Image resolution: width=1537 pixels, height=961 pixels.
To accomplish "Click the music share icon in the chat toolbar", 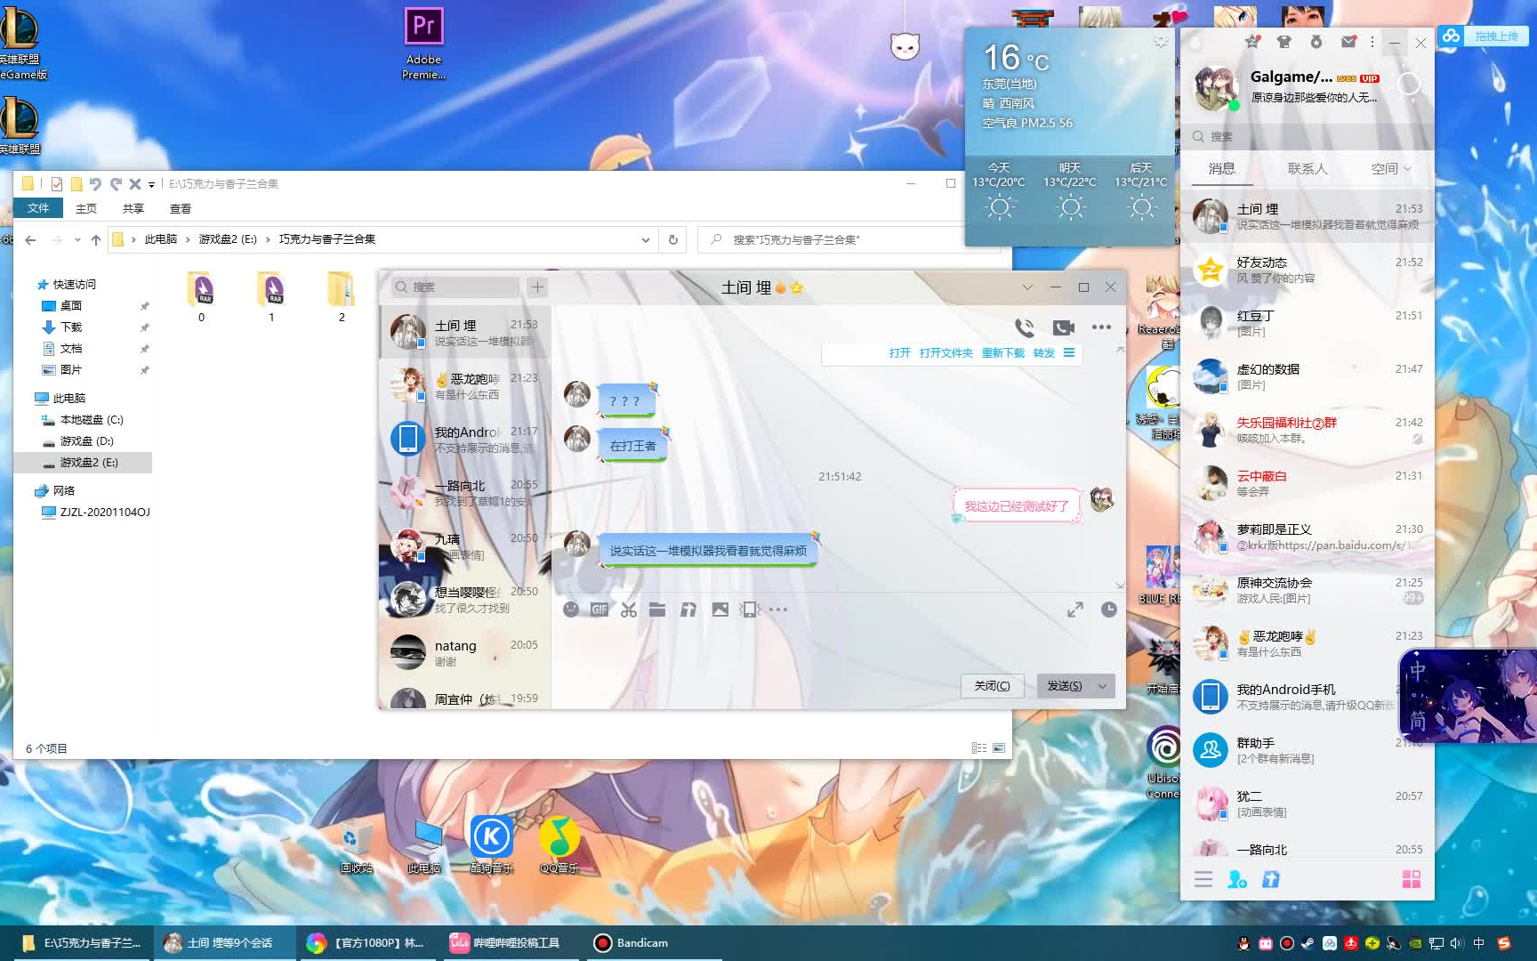I will point(688,610).
